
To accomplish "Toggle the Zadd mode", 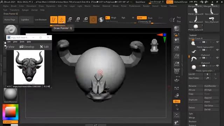I will click(142, 18).
